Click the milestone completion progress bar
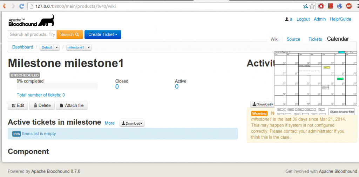Viewport: 359px width, 177px height. tap(57, 87)
